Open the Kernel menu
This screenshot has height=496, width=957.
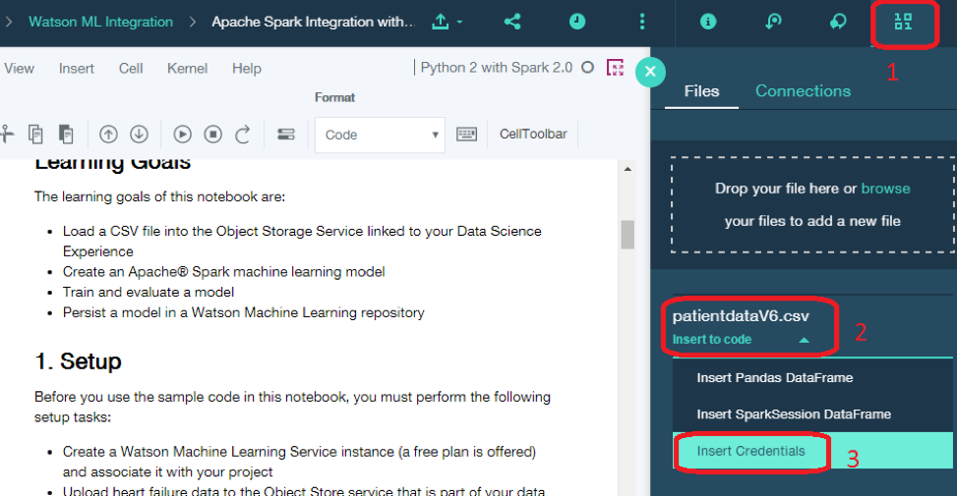coord(188,68)
